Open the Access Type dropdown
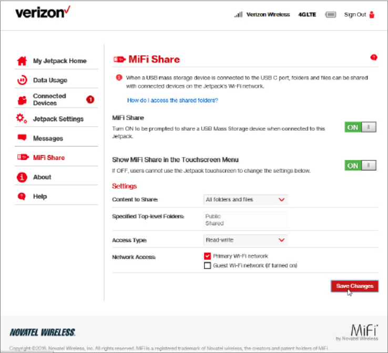The height and width of the screenshot is (353, 388). pyautogui.click(x=246, y=240)
